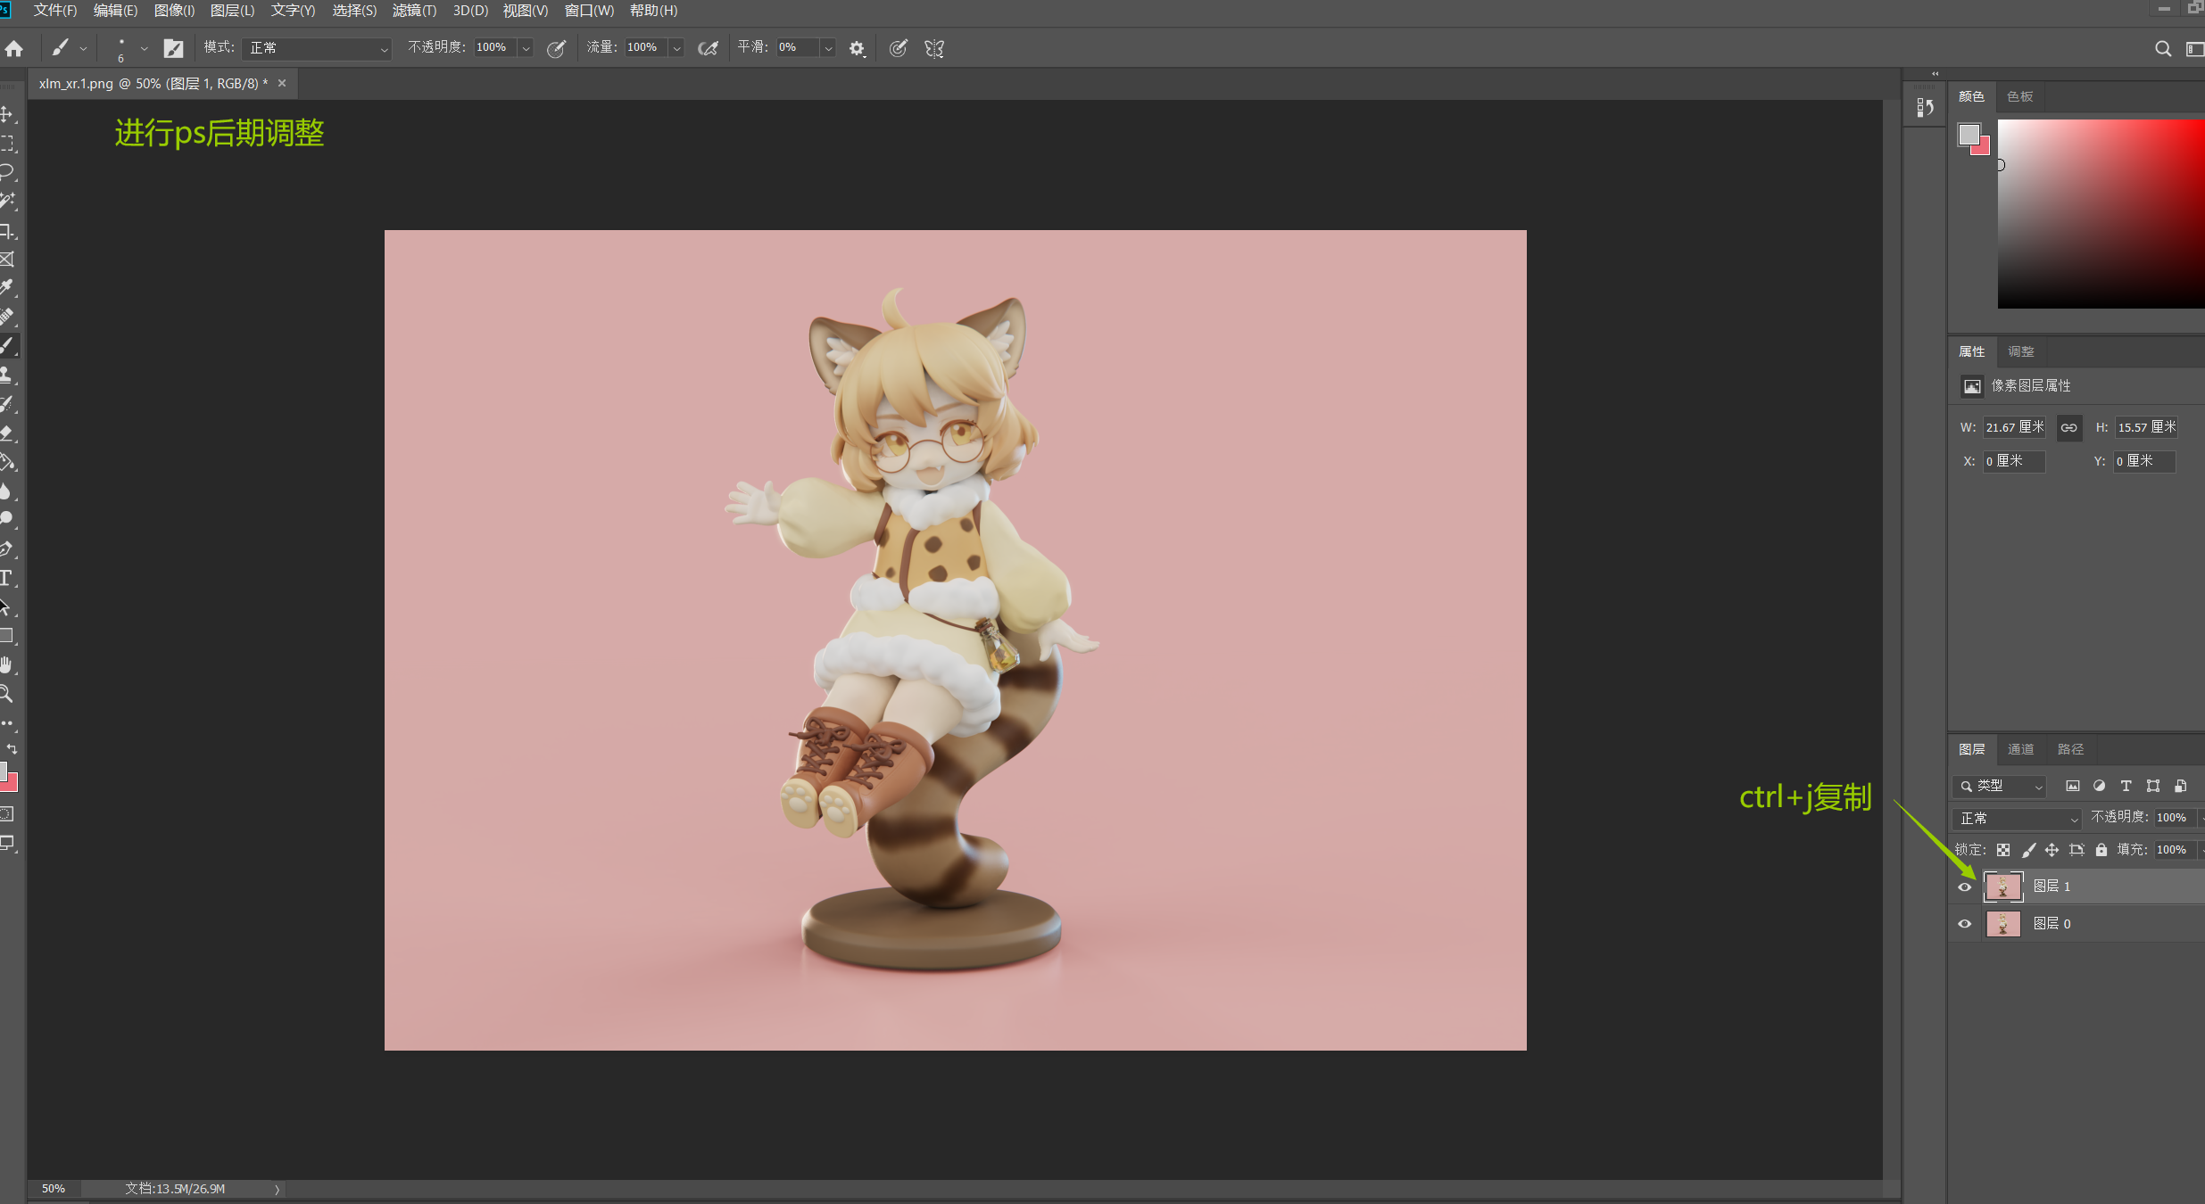2205x1204 pixels.
Task: Hide layer 图层 0 visibility eye
Action: (x=1964, y=924)
